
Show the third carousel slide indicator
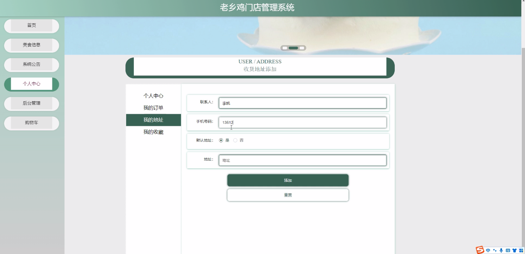pyautogui.click(x=302, y=48)
